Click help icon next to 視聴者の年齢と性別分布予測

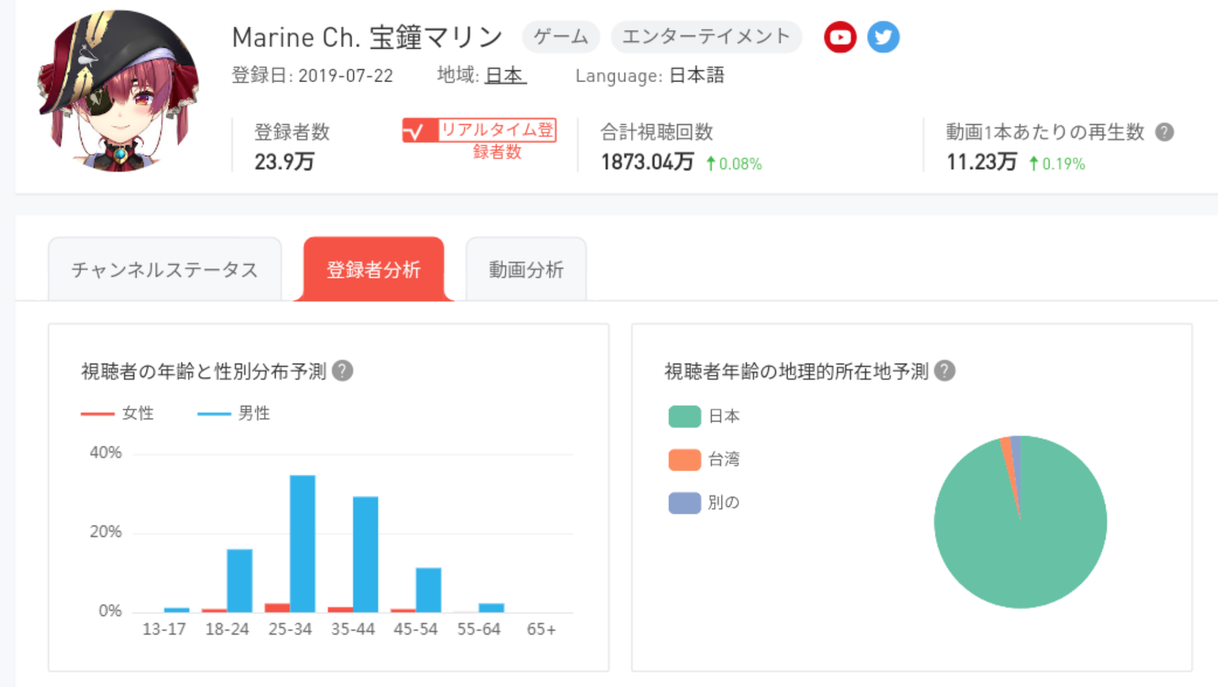coord(343,371)
